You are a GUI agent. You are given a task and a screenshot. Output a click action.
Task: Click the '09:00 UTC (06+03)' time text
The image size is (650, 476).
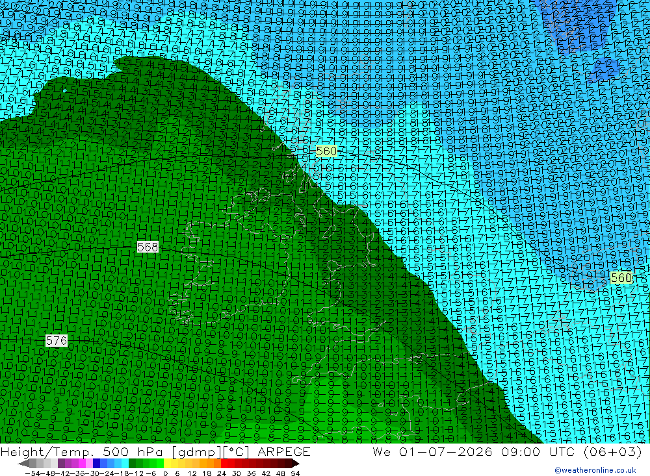(571, 451)
